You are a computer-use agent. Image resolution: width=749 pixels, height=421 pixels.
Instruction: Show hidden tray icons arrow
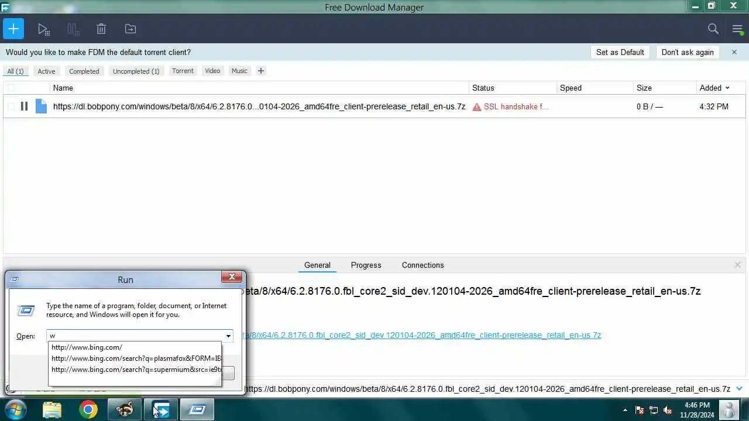(x=625, y=410)
